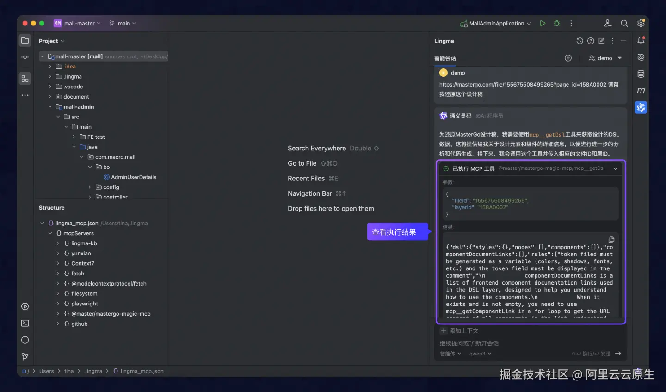Minimize the Lingma panel
This screenshot has height=392, width=666.
click(623, 41)
